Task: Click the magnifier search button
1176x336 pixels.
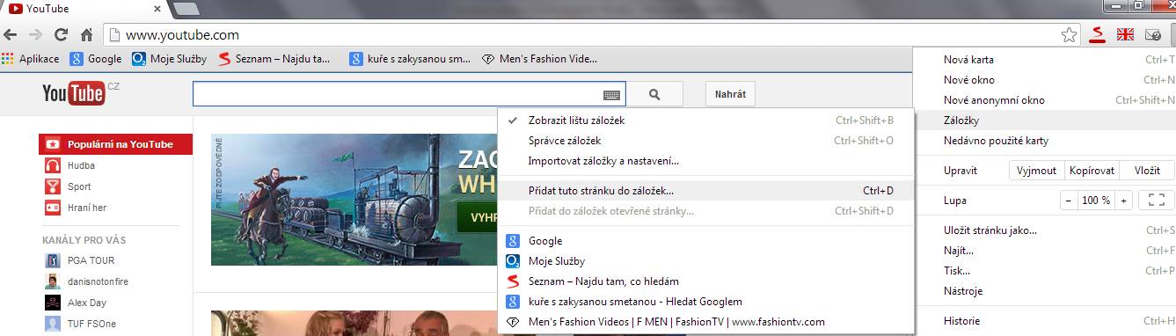Action: click(x=654, y=94)
